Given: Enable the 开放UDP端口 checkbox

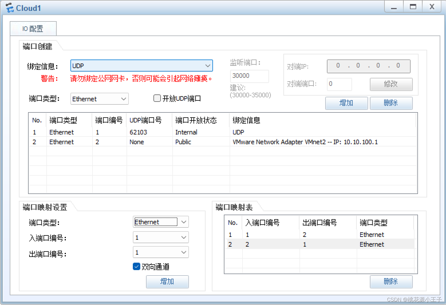Looking at the screenshot, I should (x=157, y=98).
